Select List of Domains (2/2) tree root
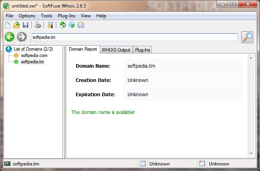The image size is (260, 171). [x=33, y=49]
